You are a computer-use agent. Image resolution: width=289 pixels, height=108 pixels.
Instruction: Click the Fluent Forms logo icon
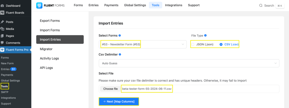[x=39, y=6]
